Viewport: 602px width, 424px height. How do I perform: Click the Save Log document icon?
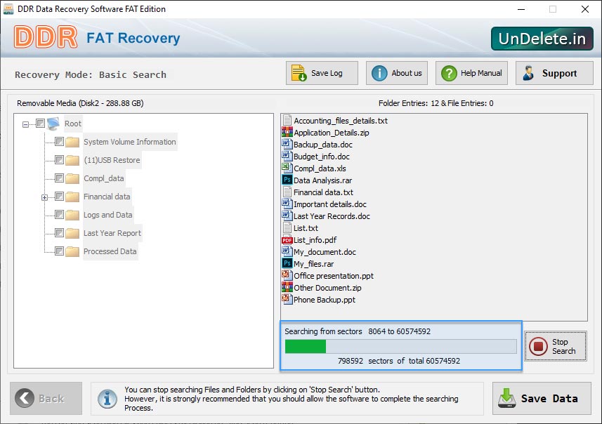[299, 73]
